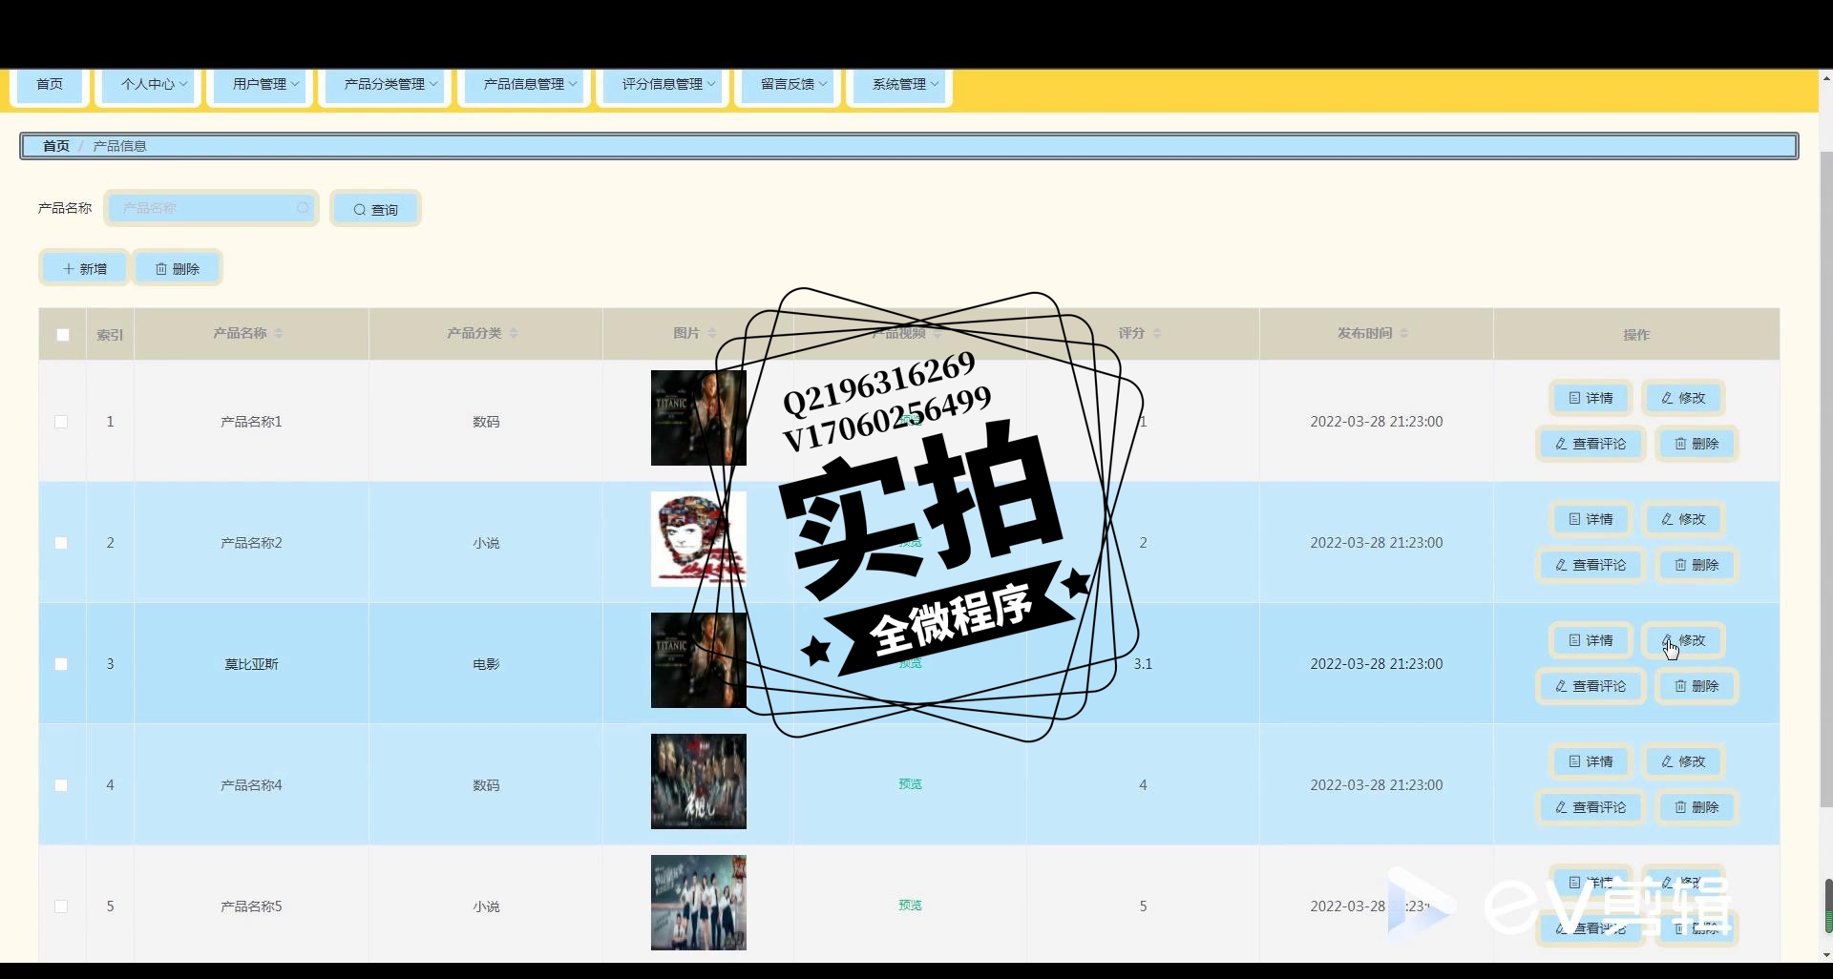Viewport: 1833px width, 979px height.
Task: Click 修改 for 产品名称2
Action: (1683, 519)
